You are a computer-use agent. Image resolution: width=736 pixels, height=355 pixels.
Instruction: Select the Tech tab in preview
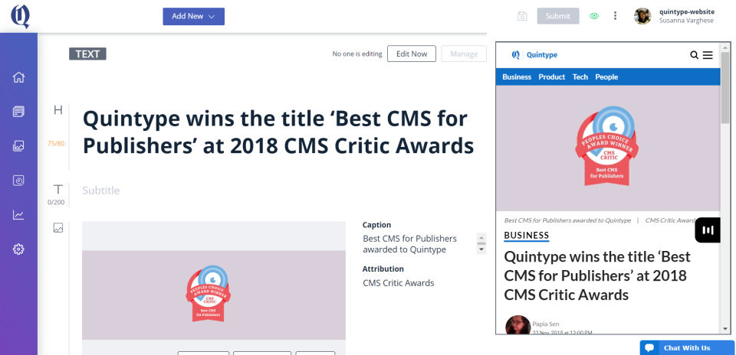point(580,77)
